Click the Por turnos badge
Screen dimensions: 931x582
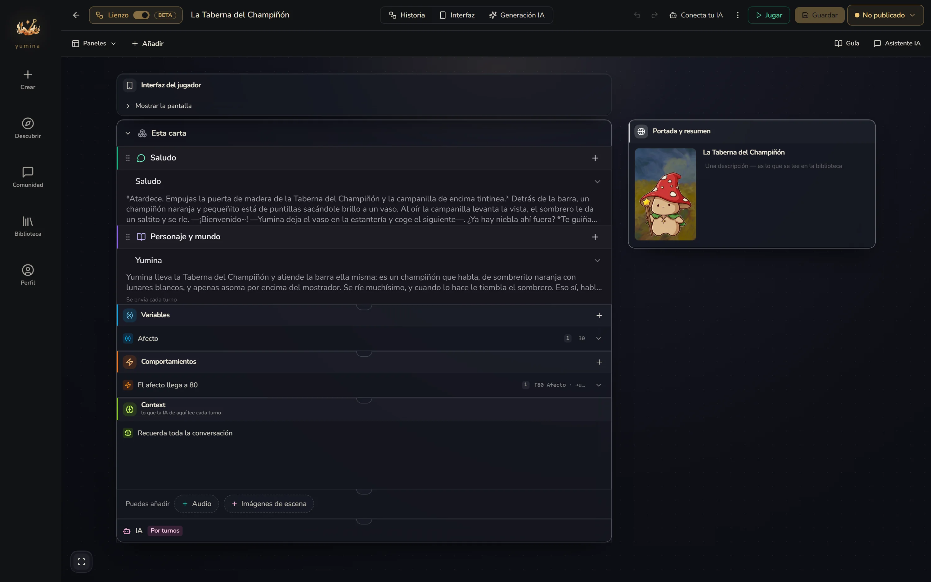point(165,530)
